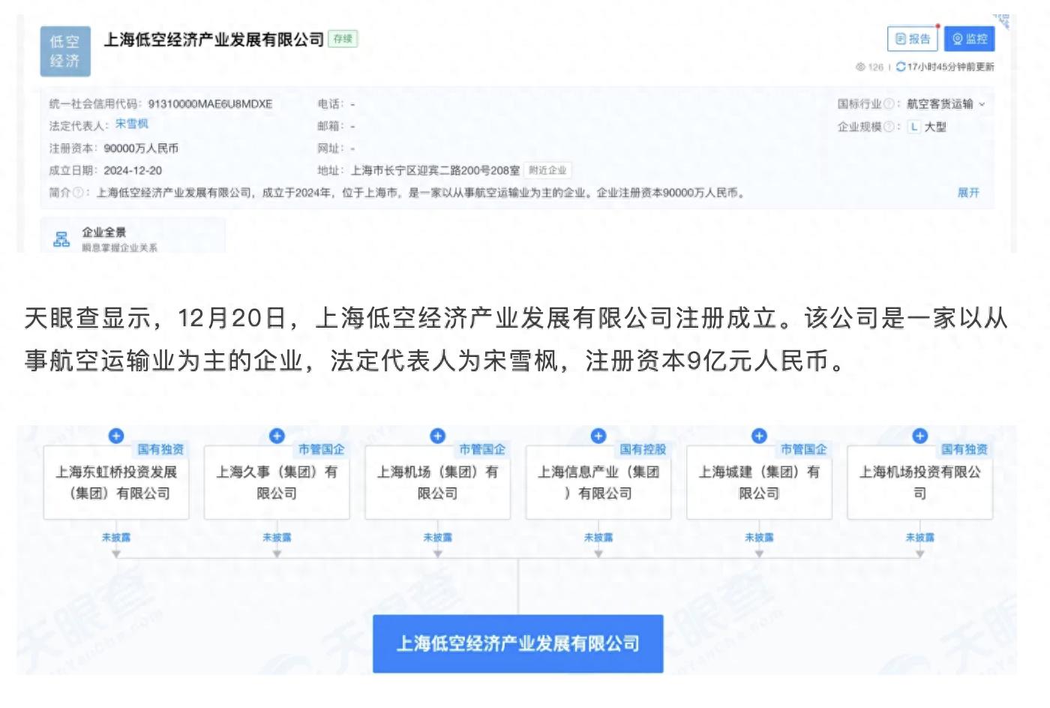
Task: Open the 企业全景 panorama tab
Action: [133, 236]
